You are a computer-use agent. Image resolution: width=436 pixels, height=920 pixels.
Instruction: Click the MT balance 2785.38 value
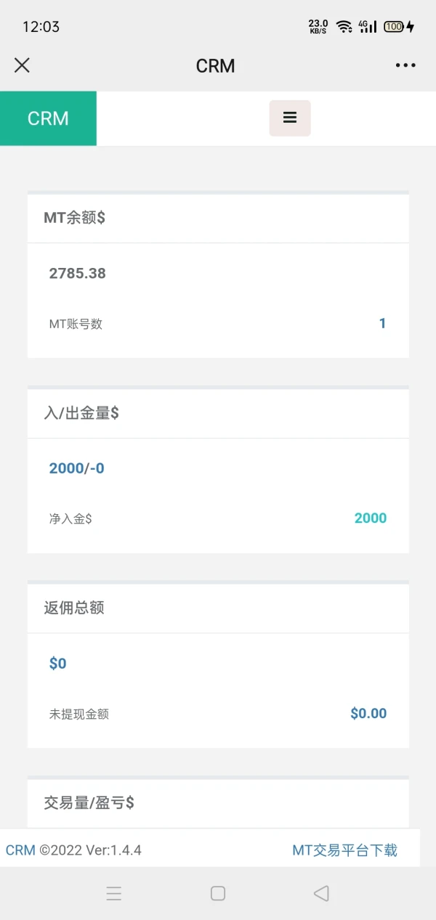coord(78,274)
